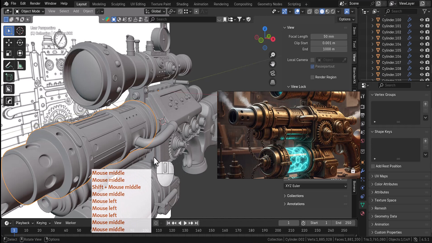Viewport: 432px width, 243px height.
Task: Toggle visibility of Cylinder.106
Action: (x=422, y=56)
